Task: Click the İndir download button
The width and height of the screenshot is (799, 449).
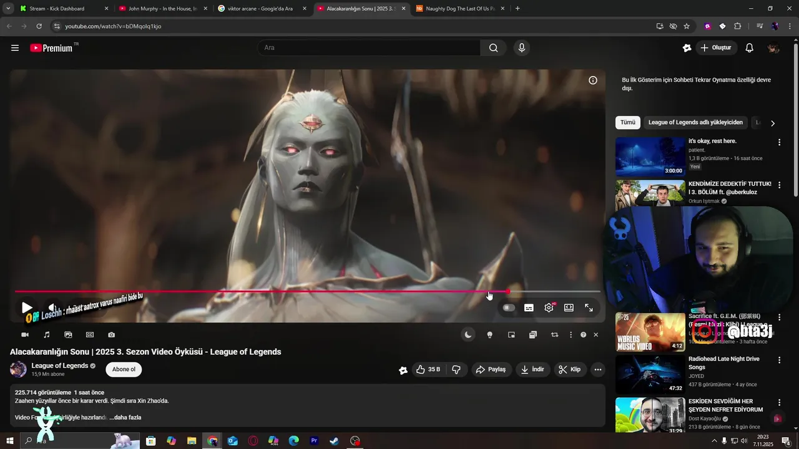Action: [532, 370]
